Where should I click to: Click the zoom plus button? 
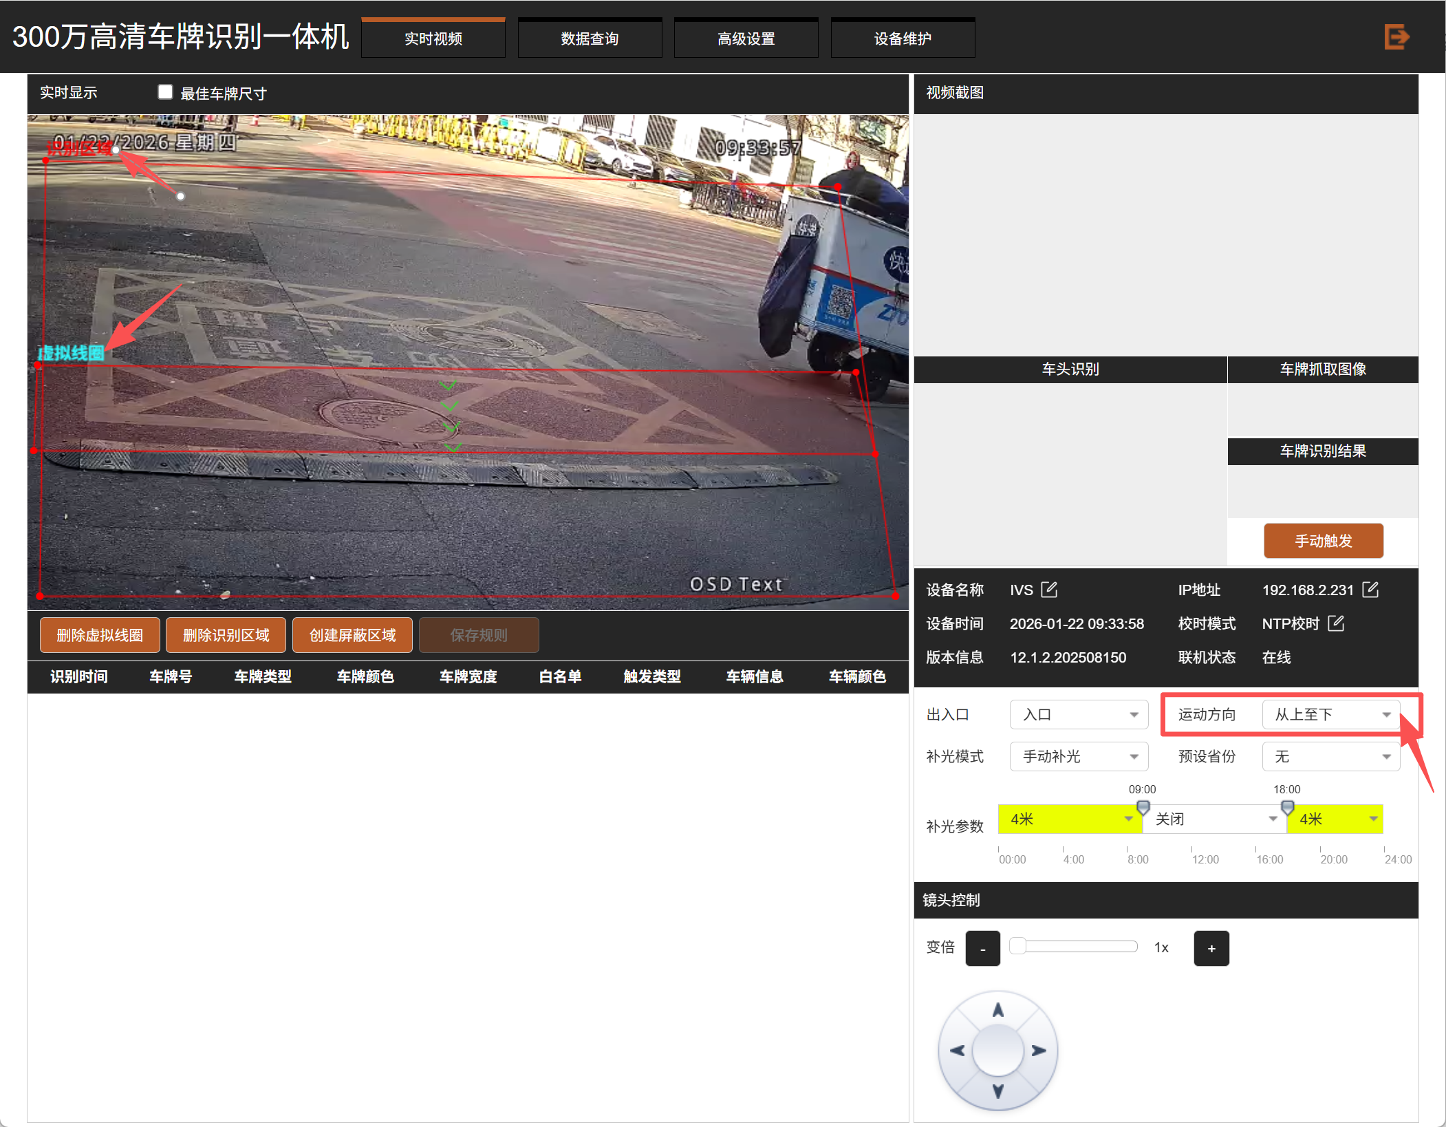point(1211,948)
